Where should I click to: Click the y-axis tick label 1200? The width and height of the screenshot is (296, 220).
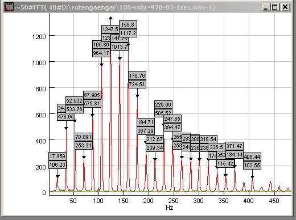[x=39, y=37]
